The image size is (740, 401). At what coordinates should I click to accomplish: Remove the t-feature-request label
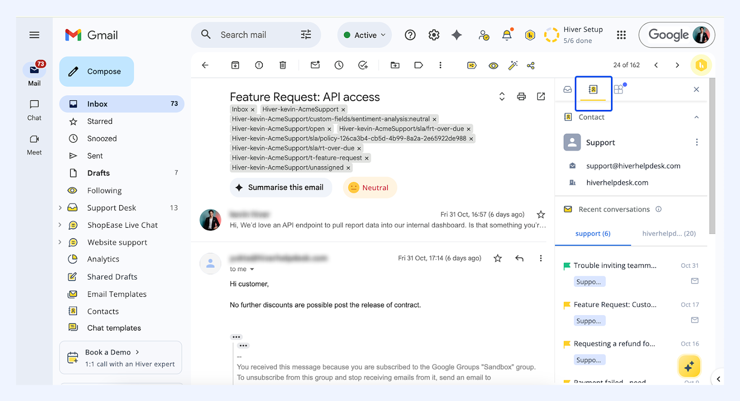pyautogui.click(x=367, y=158)
